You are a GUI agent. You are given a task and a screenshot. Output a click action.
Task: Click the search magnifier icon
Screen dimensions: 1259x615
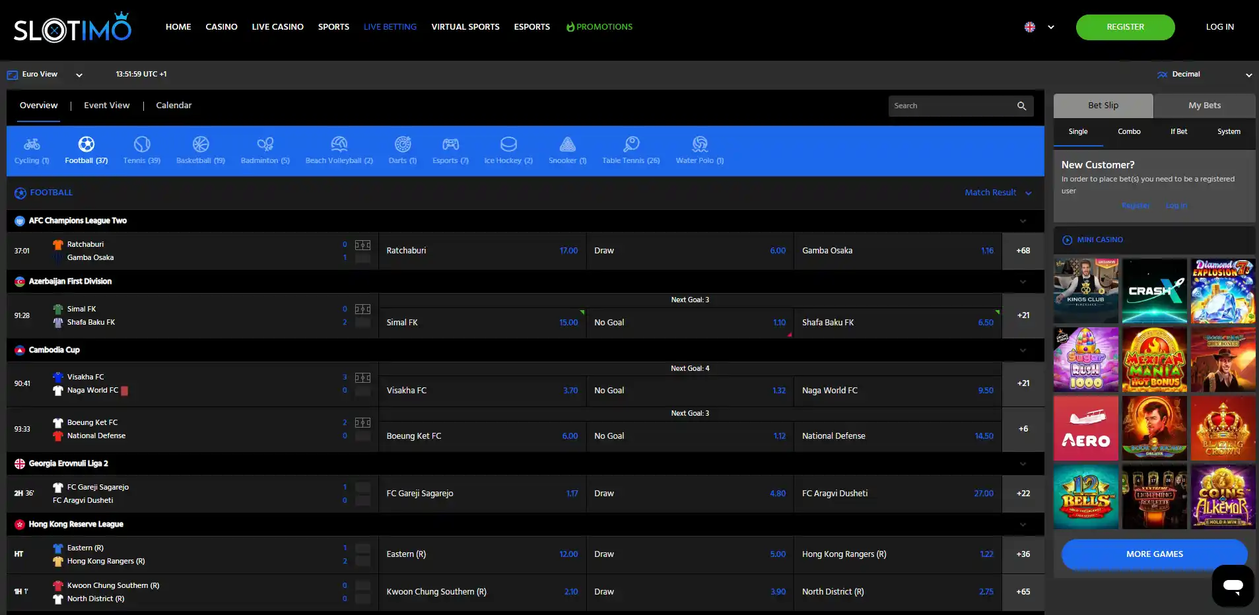click(x=1021, y=106)
